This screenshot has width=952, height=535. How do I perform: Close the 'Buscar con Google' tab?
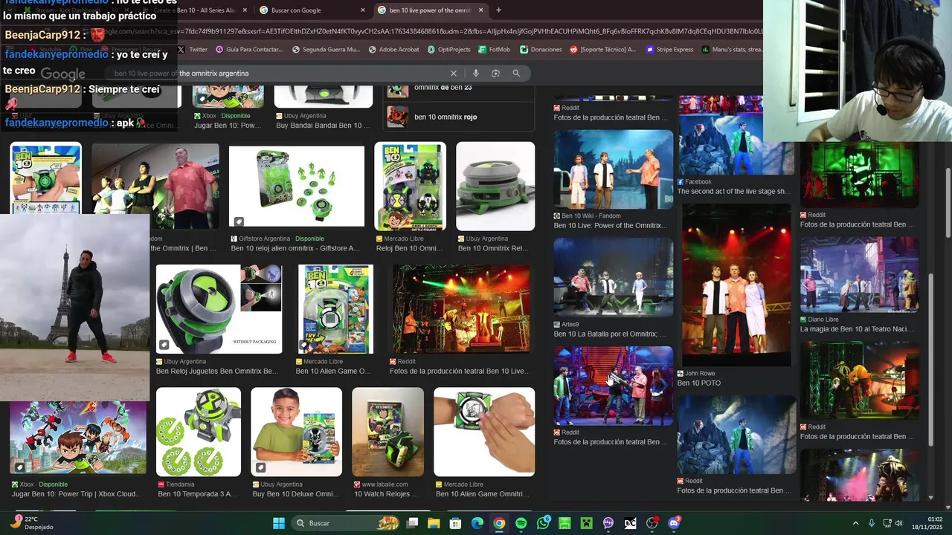[x=363, y=10]
